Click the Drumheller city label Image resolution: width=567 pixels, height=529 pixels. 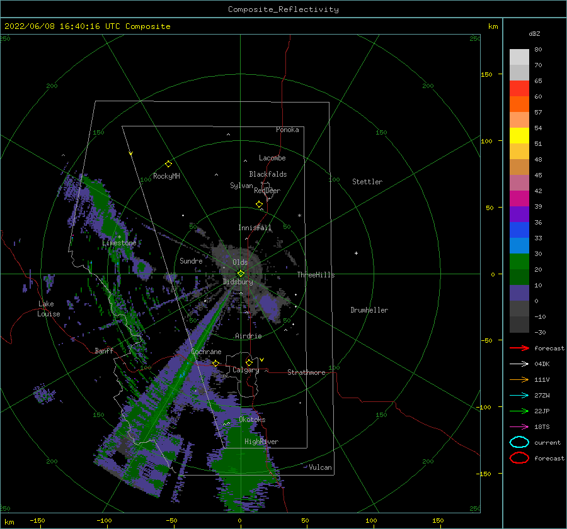coord(369,310)
